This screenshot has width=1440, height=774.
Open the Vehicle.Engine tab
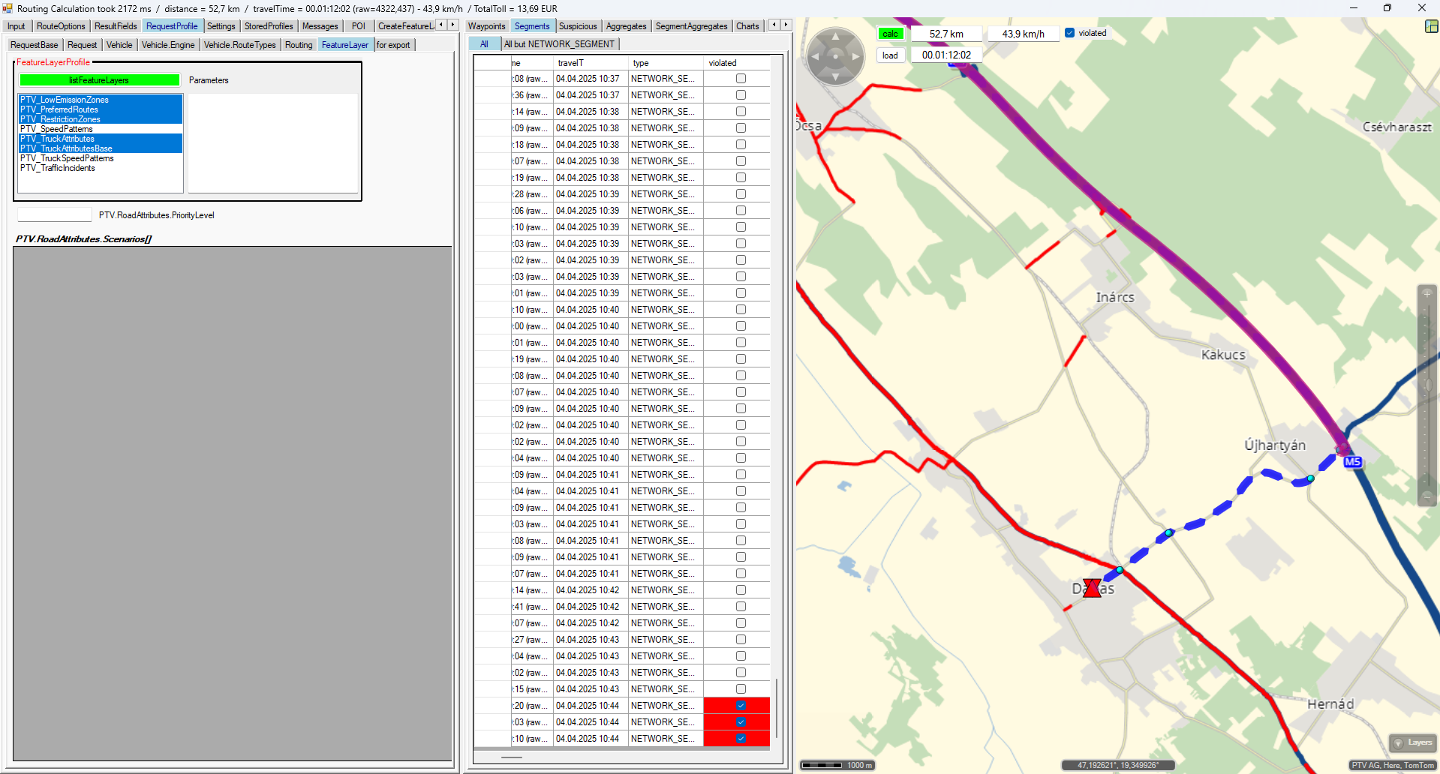point(167,45)
